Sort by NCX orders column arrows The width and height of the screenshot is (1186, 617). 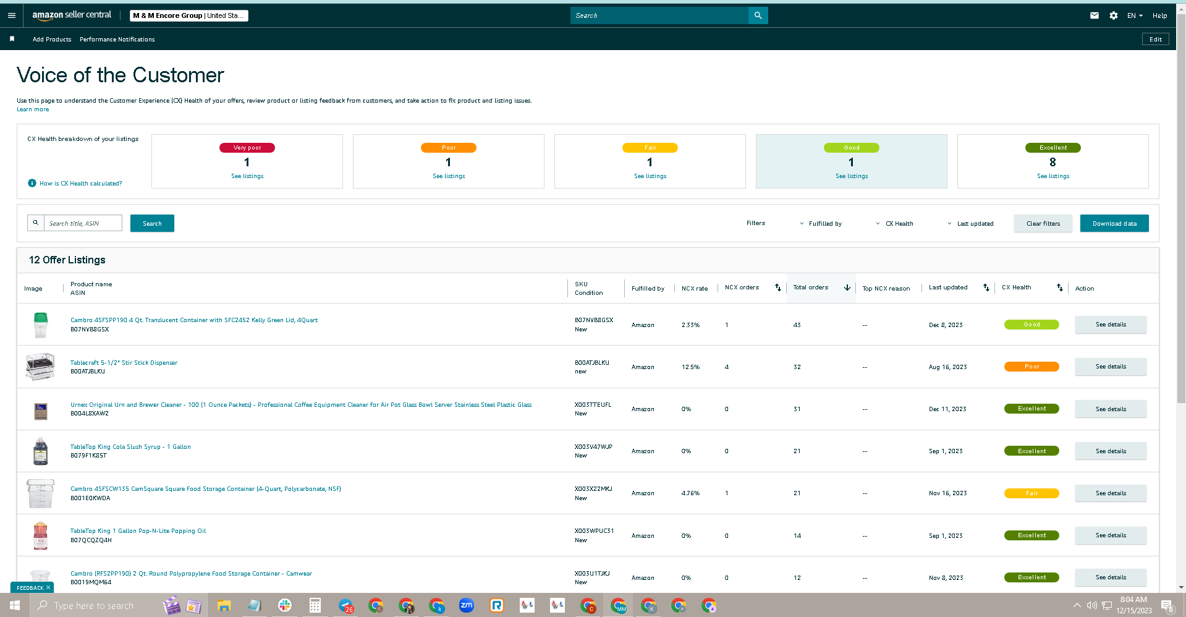777,287
